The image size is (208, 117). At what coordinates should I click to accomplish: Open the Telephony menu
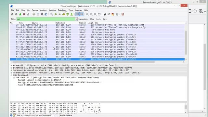62,10
